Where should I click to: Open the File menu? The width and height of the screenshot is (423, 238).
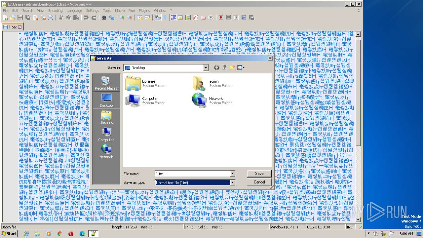(6, 11)
